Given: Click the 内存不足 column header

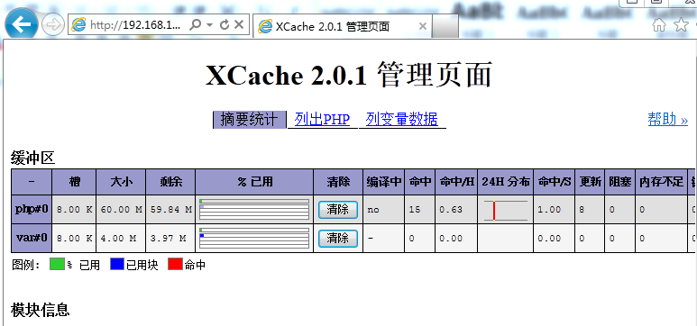Looking at the screenshot, I should (x=661, y=182).
